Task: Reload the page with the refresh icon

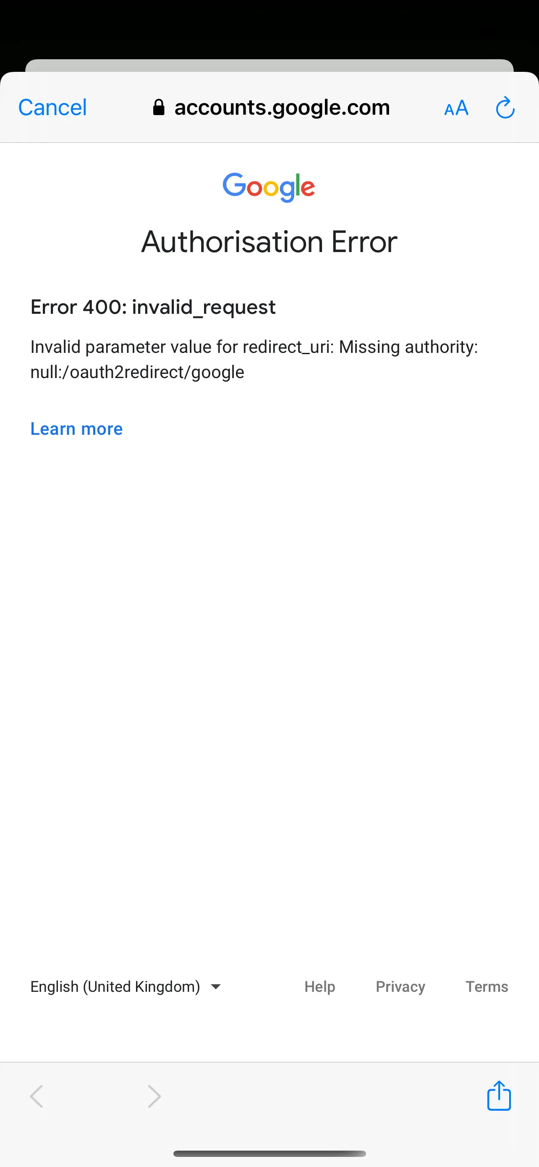Action: tap(505, 108)
